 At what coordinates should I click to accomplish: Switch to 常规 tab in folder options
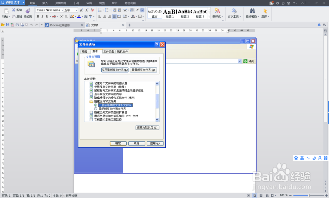(x=84, y=51)
